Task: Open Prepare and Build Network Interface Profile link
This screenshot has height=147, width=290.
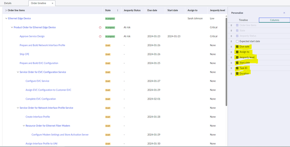Action: (42, 45)
